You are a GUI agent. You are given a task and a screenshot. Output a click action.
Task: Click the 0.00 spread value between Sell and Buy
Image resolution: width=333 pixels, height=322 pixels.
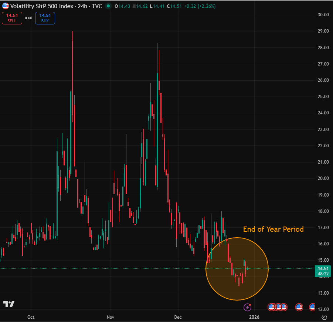click(x=28, y=18)
